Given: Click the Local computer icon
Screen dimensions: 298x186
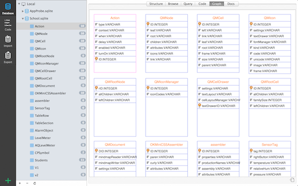Looking at the screenshot, I should tap(23, 4).
